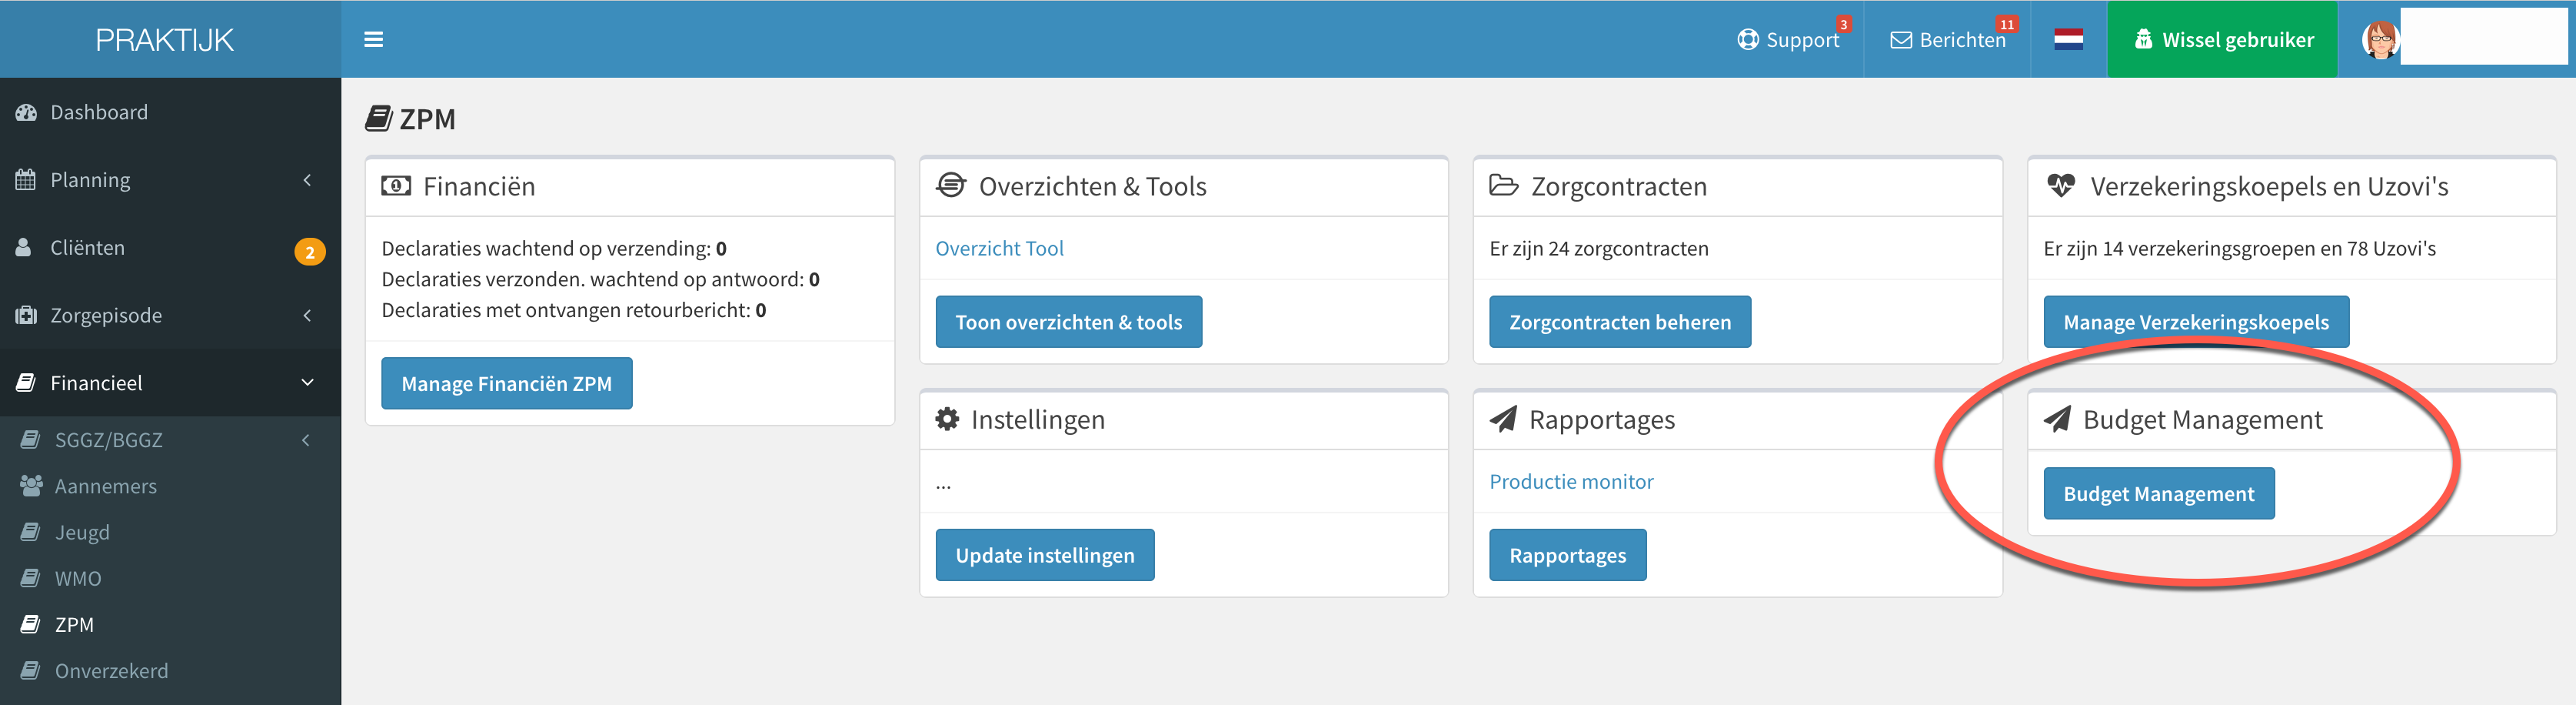Open the Overzicht Tool link
The height and width of the screenshot is (705, 2576).
[x=999, y=249]
